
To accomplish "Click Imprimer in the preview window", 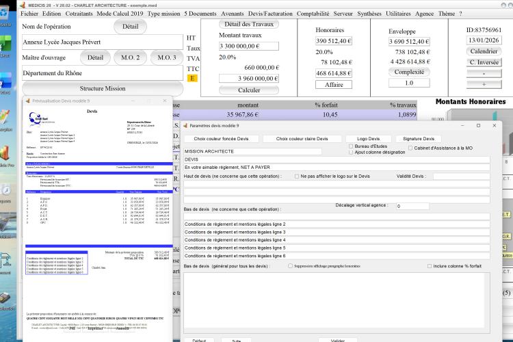I will tap(95, 328).
